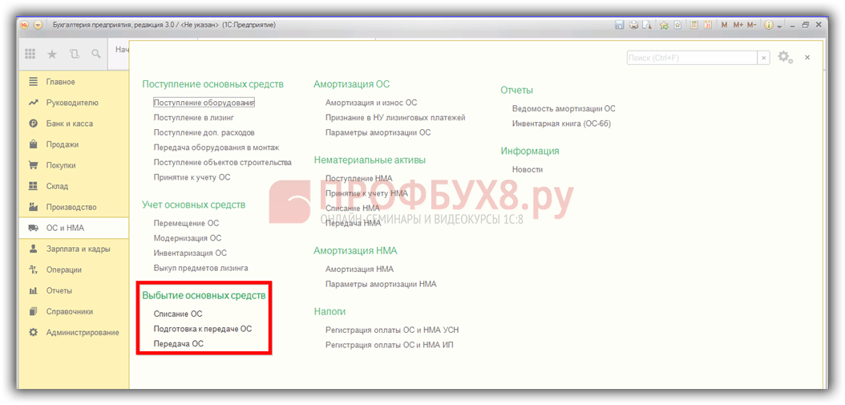
Task: Open Favorites star icon in tools panel
Action: tap(52, 54)
